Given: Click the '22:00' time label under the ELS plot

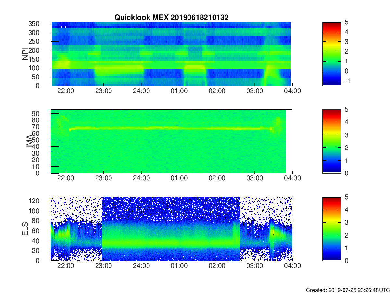Looking at the screenshot, I should coord(66,266).
